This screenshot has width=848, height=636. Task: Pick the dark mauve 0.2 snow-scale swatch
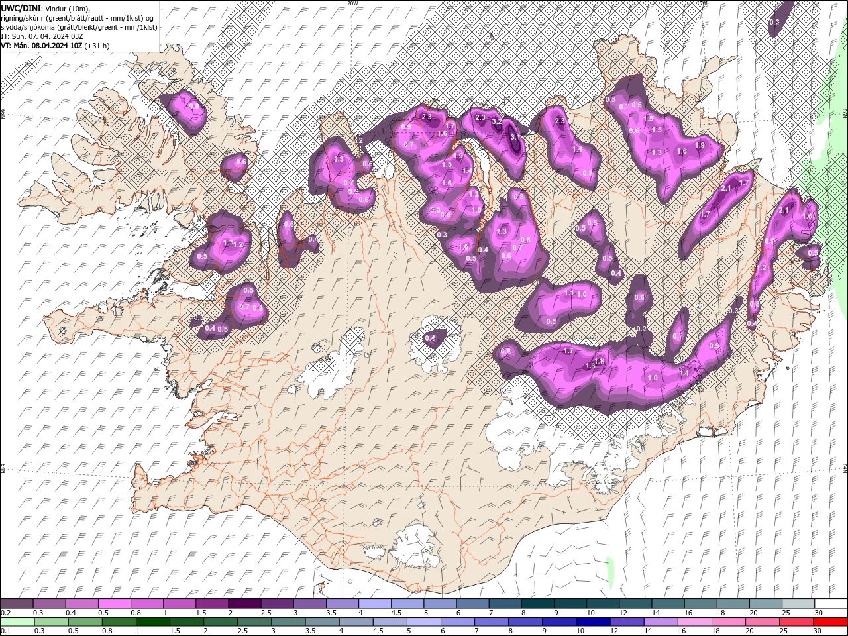[17, 604]
